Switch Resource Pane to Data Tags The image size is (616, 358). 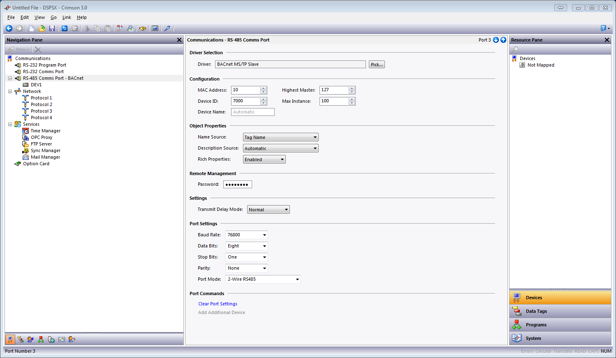[x=560, y=311]
